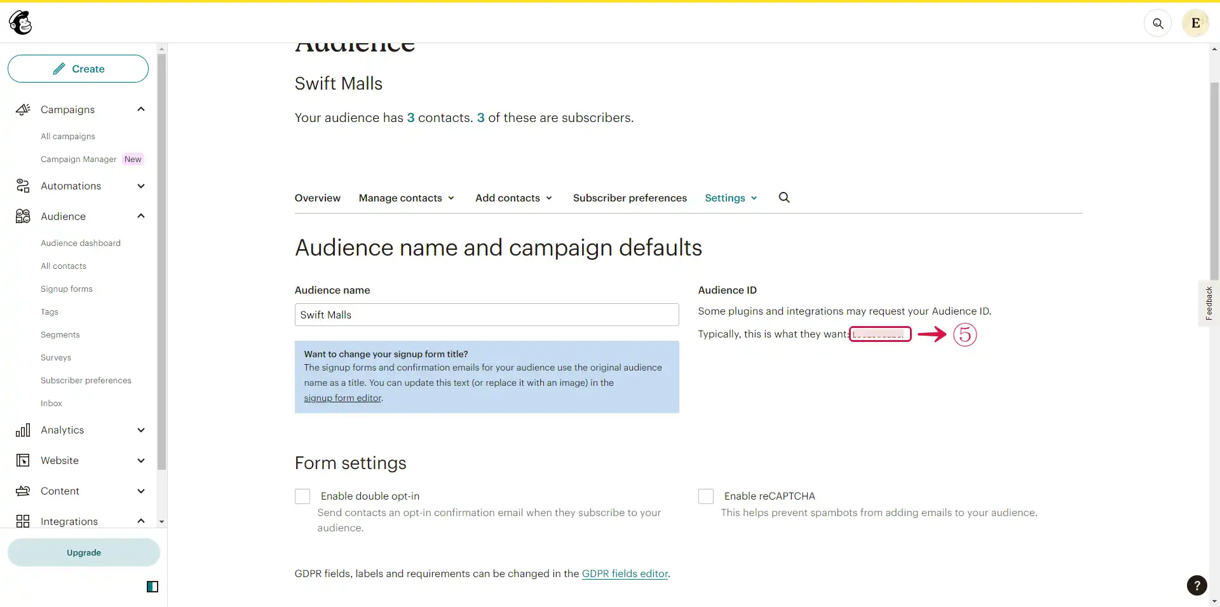Image resolution: width=1220 pixels, height=607 pixels.
Task: Click the sidebar scroll down arrow
Action: tap(161, 521)
